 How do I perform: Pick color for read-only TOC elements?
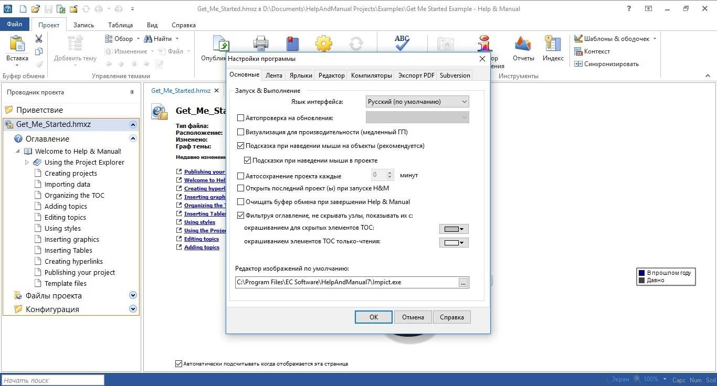[454, 242]
